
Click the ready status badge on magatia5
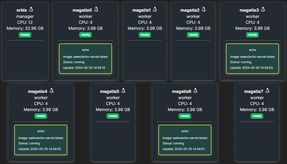coord(113,116)
